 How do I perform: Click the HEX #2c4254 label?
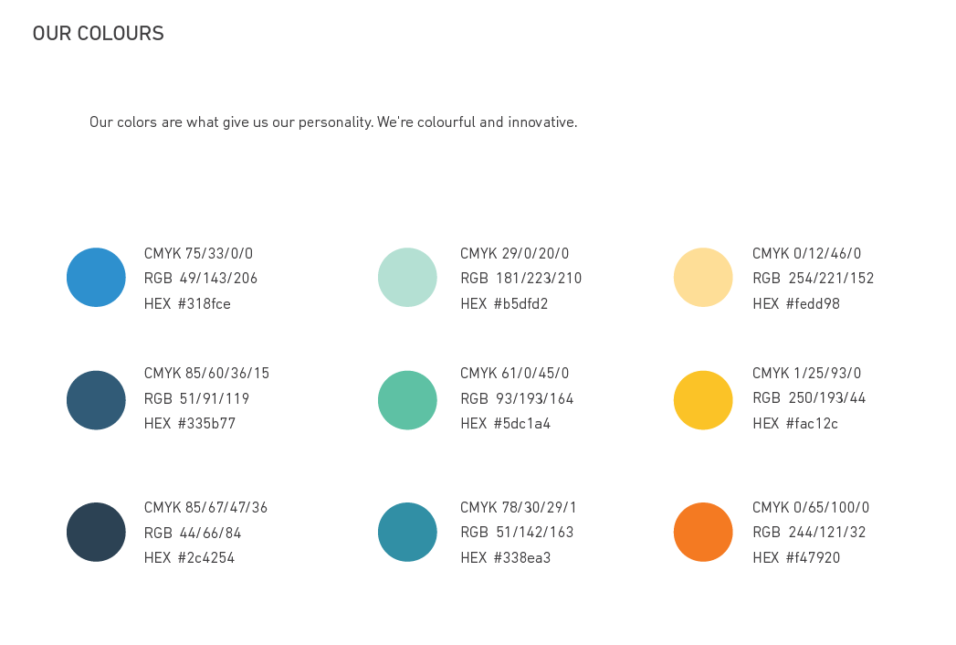point(189,557)
